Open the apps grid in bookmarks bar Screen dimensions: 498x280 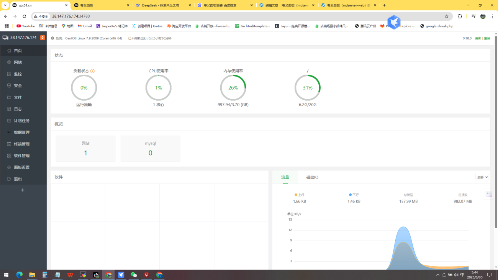click(7, 26)
